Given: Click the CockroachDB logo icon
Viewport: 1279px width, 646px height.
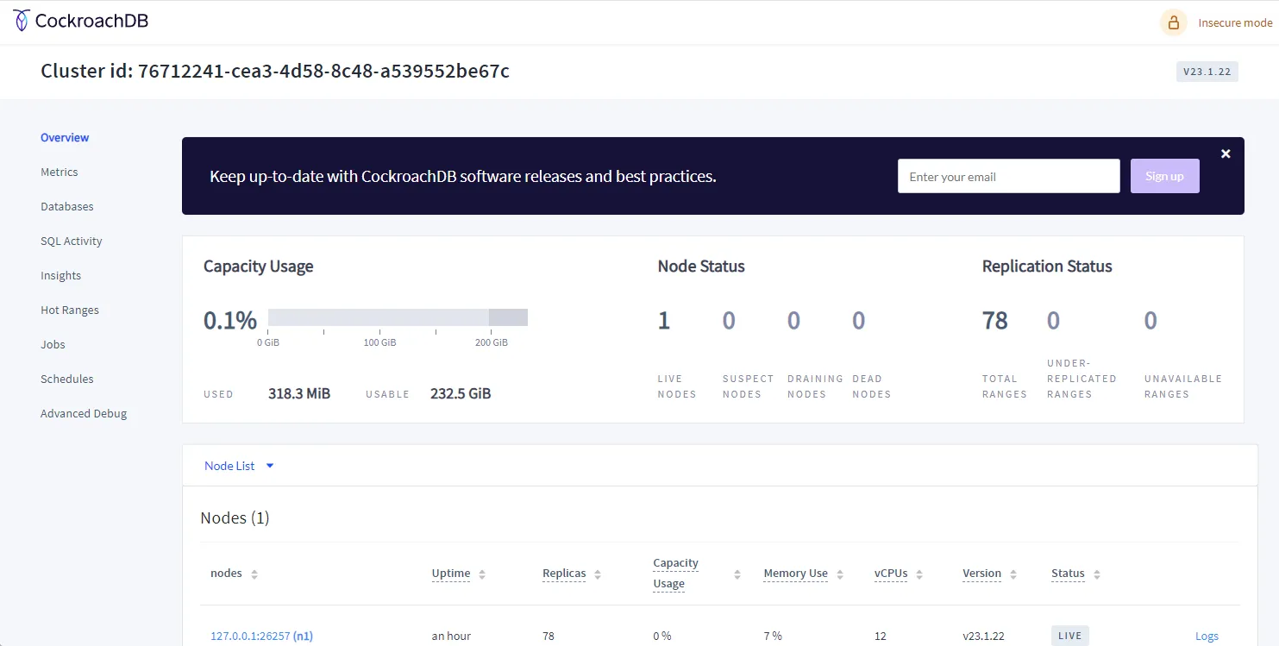Looking at the screenshot, I should tap(22, 21).
